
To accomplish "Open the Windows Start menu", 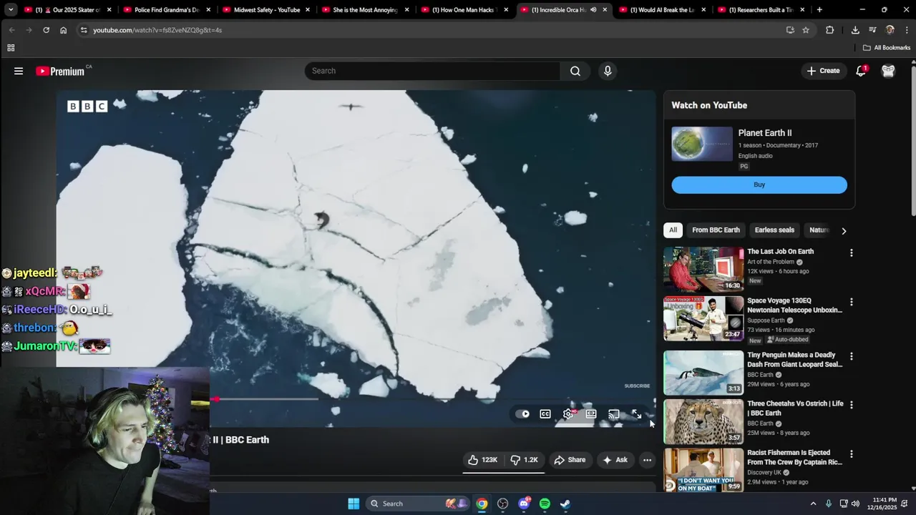I will pyautogui.click(x=354, y=504).
